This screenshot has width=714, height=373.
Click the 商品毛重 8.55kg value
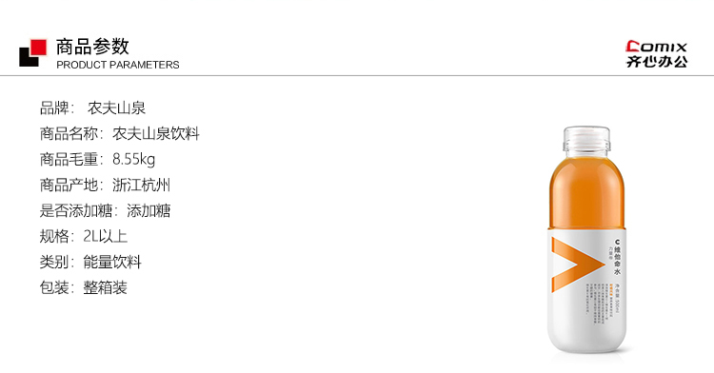pos(134,160)
